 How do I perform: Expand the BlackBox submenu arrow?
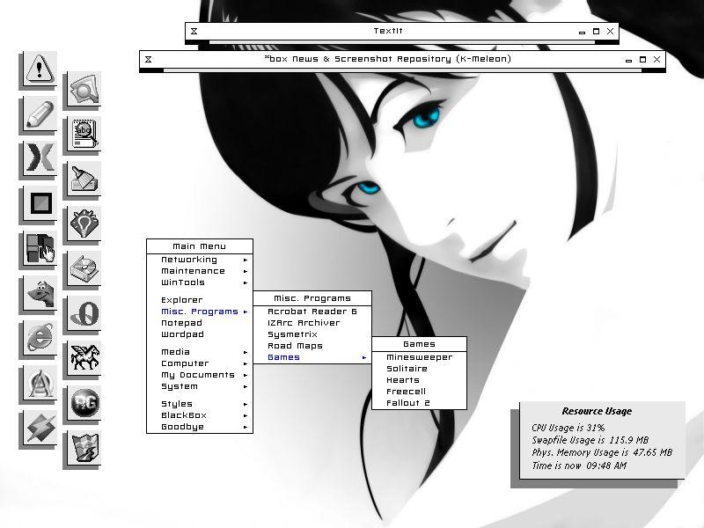(246, 415)
